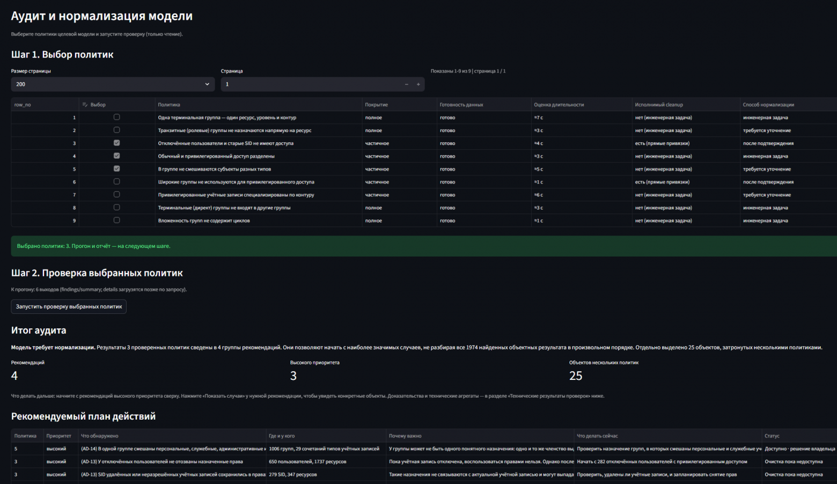Click 'Что обнаружено' column header

click(x=172, y=436)
